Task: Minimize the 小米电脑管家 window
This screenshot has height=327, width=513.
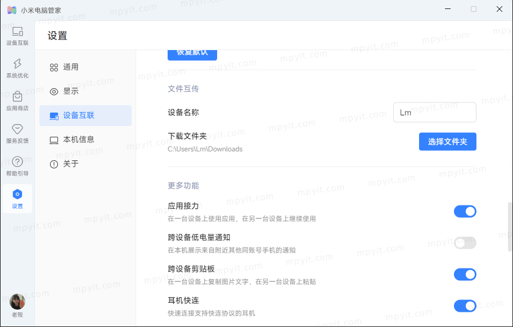Action: pyautogui.click(x=448, y=9)
